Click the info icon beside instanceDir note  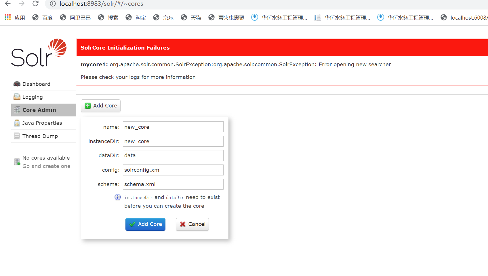tap(118, 197)
